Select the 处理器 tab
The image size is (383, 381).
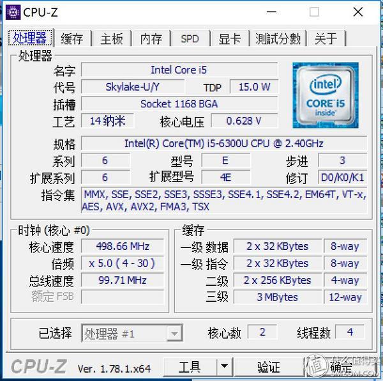[x=30, y=38]
